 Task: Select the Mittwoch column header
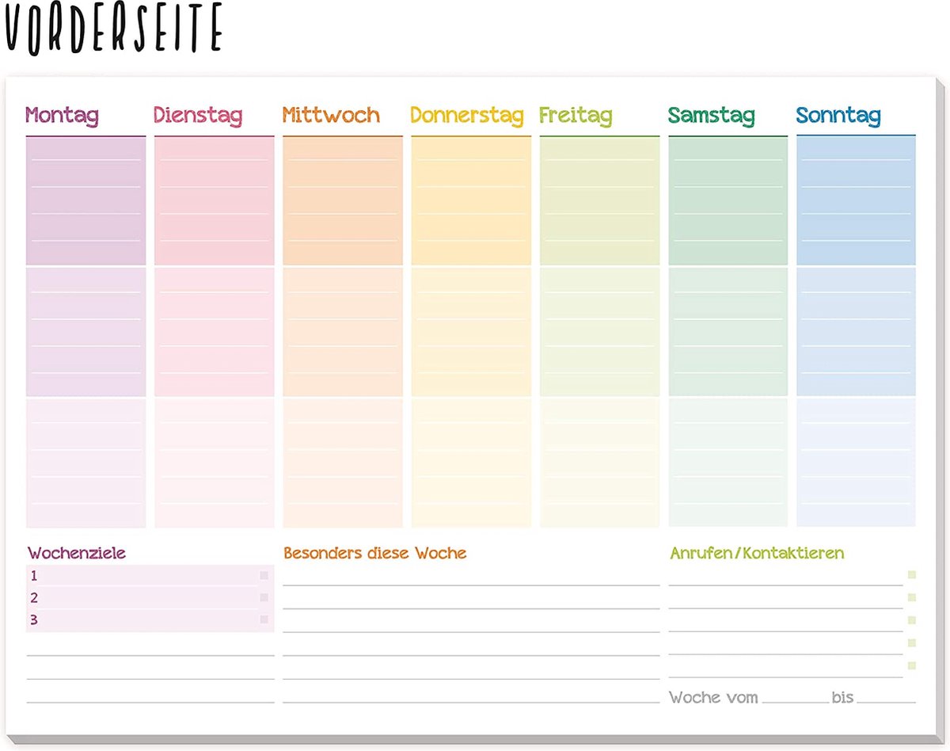coord(329,116)
